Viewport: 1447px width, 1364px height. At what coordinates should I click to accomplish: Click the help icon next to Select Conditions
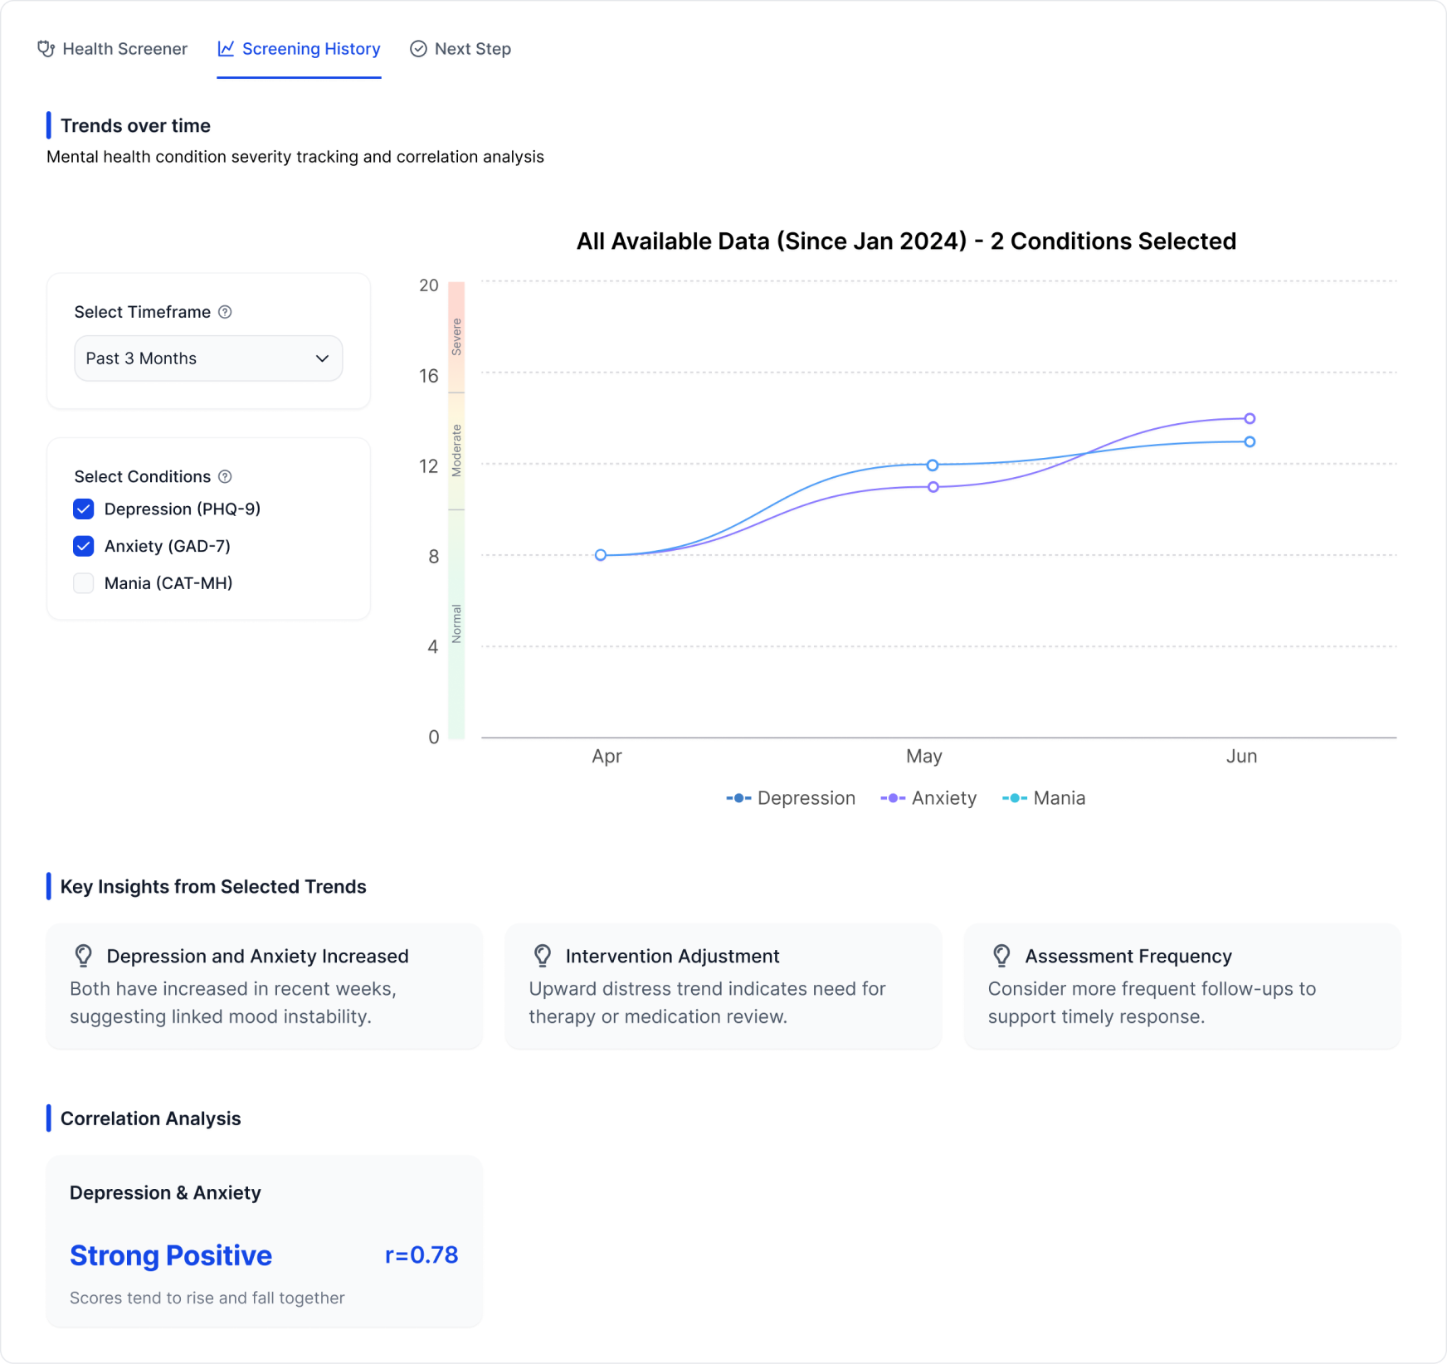click(225, 476)
